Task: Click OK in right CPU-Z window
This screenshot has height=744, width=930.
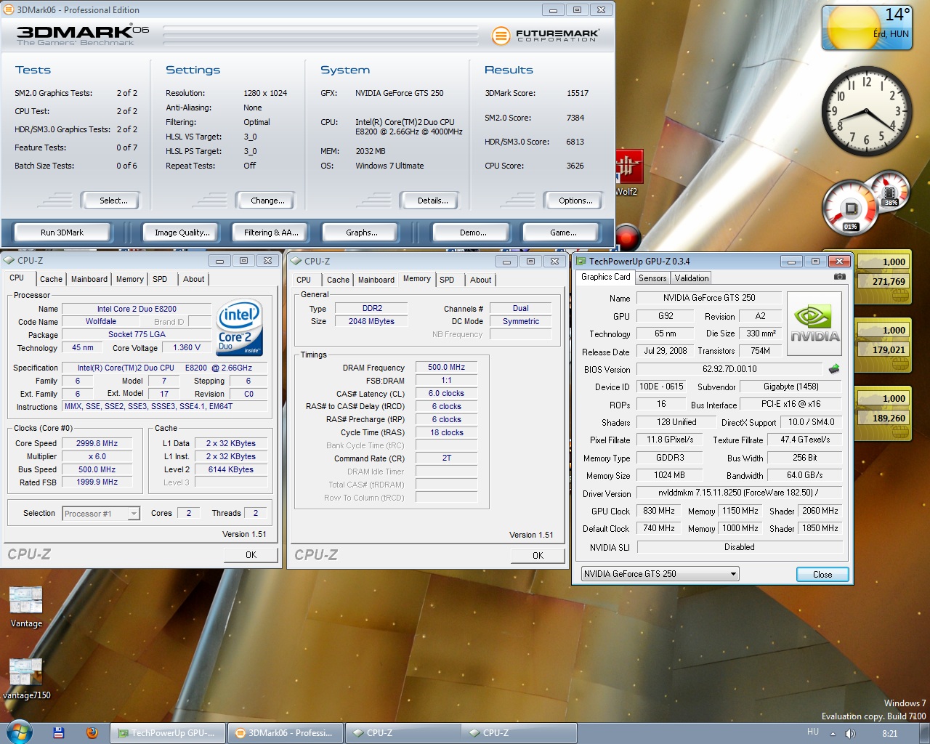Action: 538,556
